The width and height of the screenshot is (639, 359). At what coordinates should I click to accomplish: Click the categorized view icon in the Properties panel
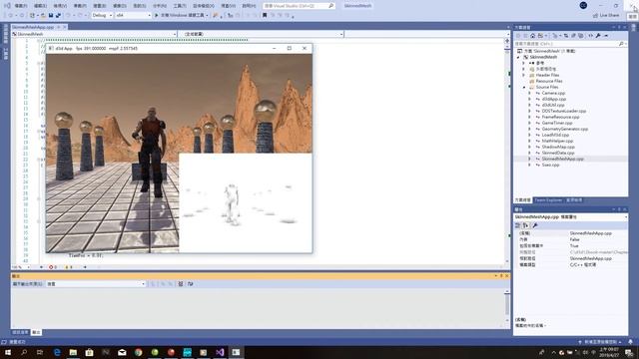click(517, 225)
